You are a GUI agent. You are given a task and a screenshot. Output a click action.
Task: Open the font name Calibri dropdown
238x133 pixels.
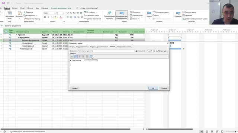[55, 13]
